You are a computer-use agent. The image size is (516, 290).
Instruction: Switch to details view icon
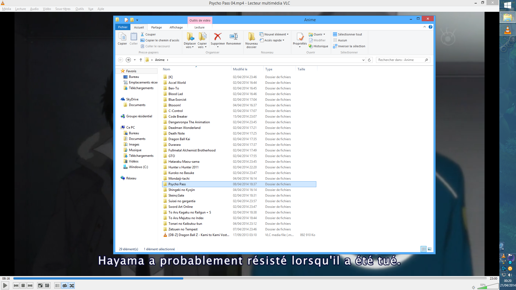point(424,249)
